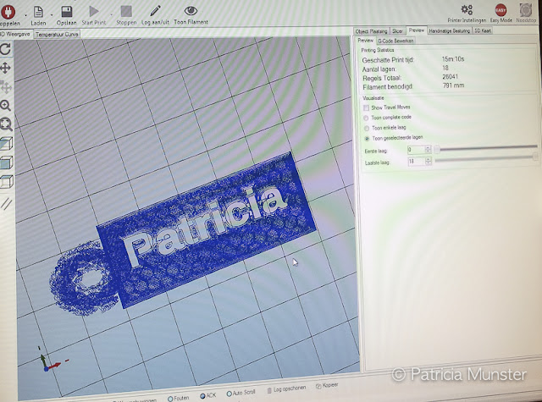Click Regels Totaal value 26041

coord(450,77)
